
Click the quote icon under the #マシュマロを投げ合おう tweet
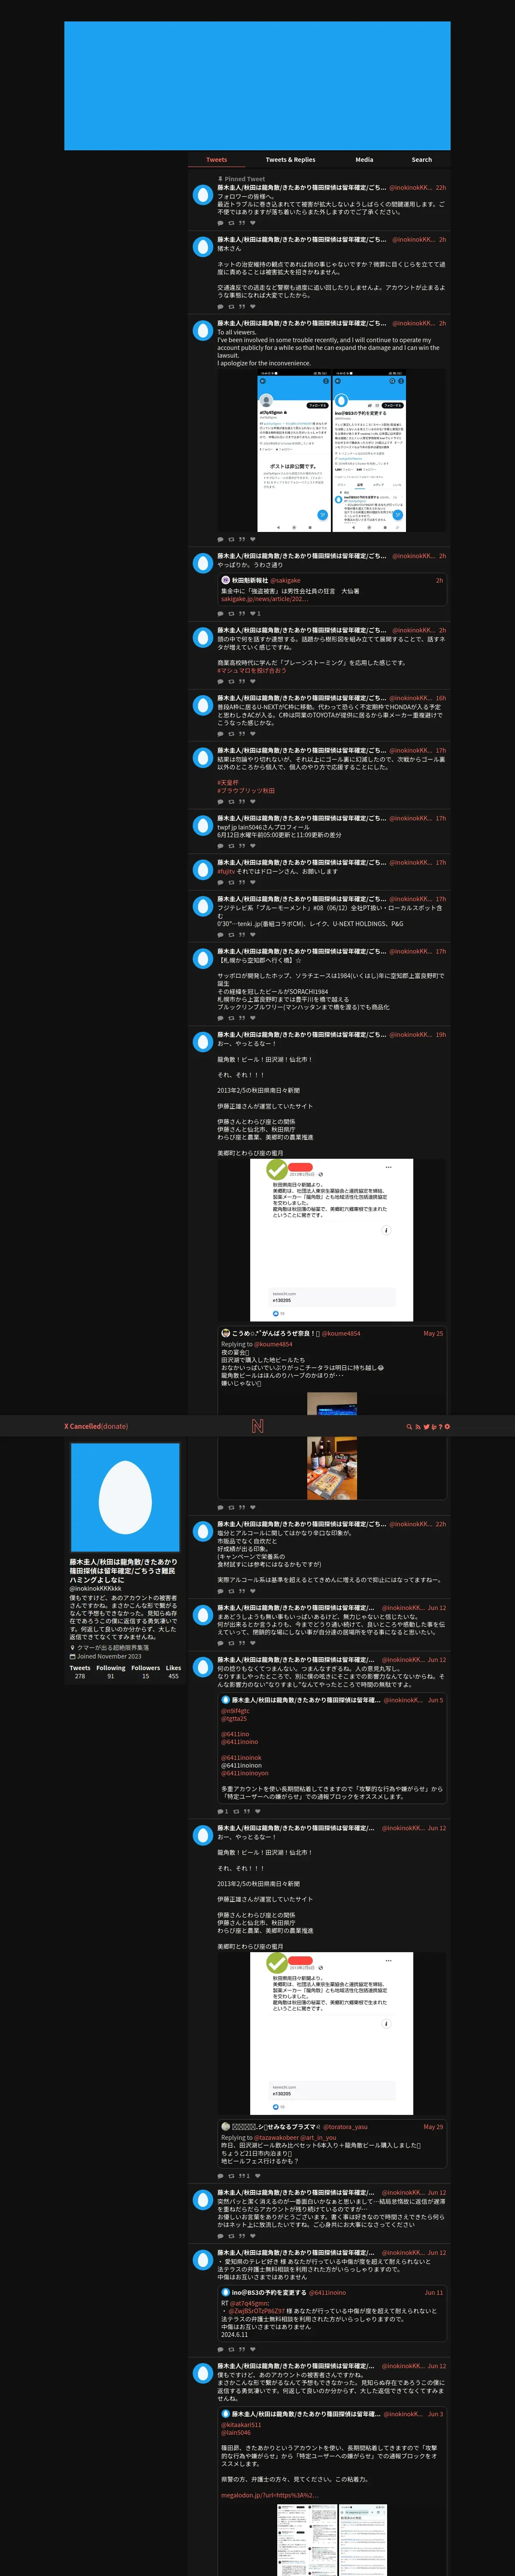coord(242,682)
